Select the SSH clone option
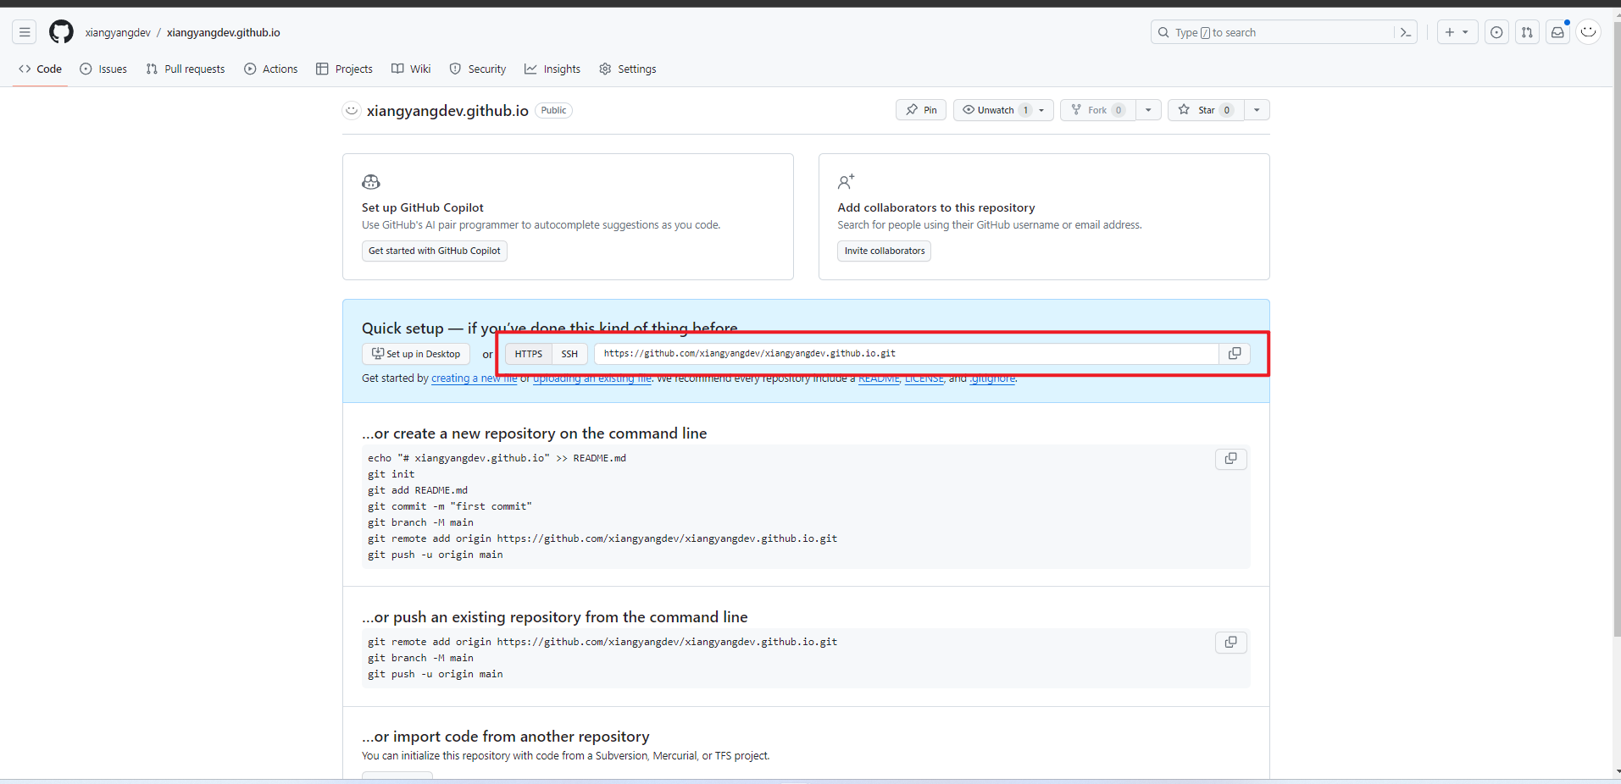Viewport: 1621px width, 784px height. click(569, 354)
